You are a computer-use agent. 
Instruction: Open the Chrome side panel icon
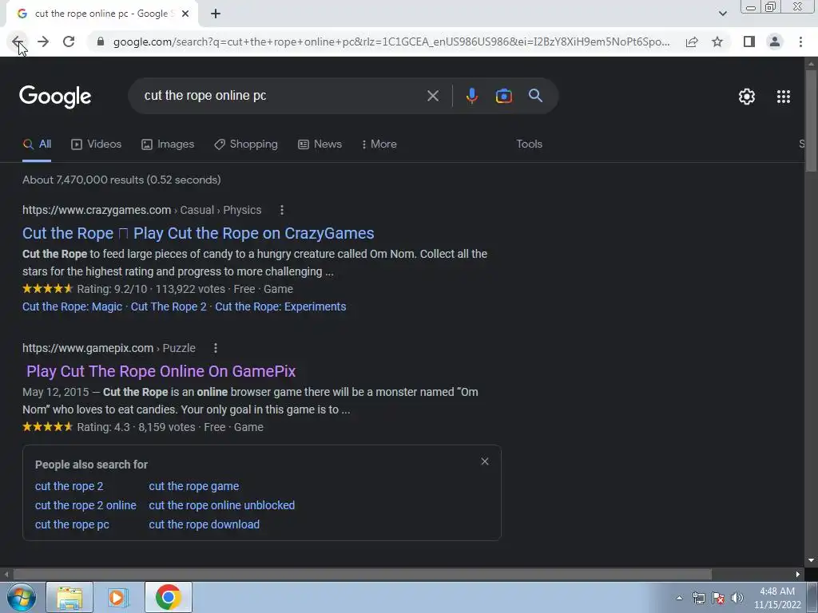749,42
